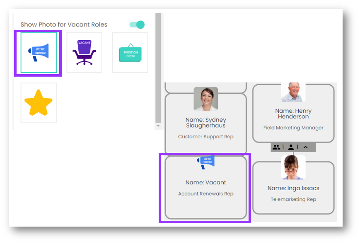Click the Account Renewals Rep title

pos(206,193)
